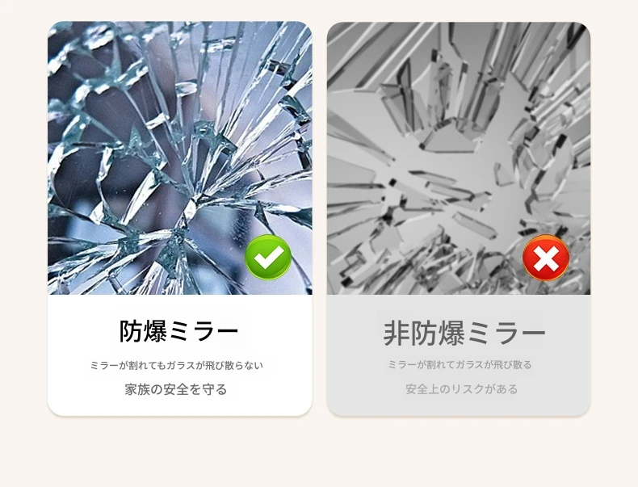Click text ミラーが割れてもガラスが飛び散らない

pos(176,365)
